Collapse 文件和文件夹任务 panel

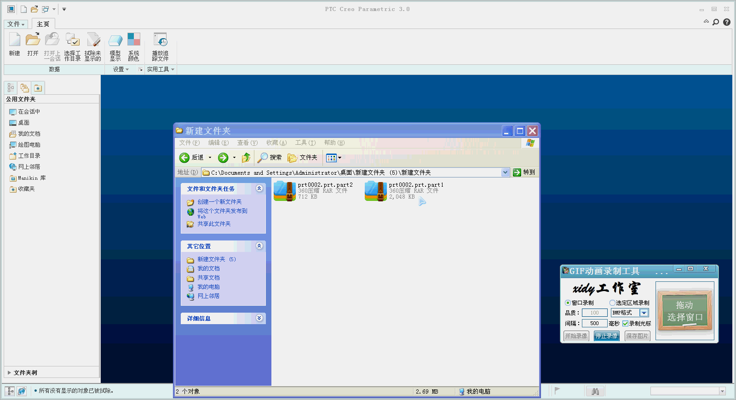coord(259,189)
